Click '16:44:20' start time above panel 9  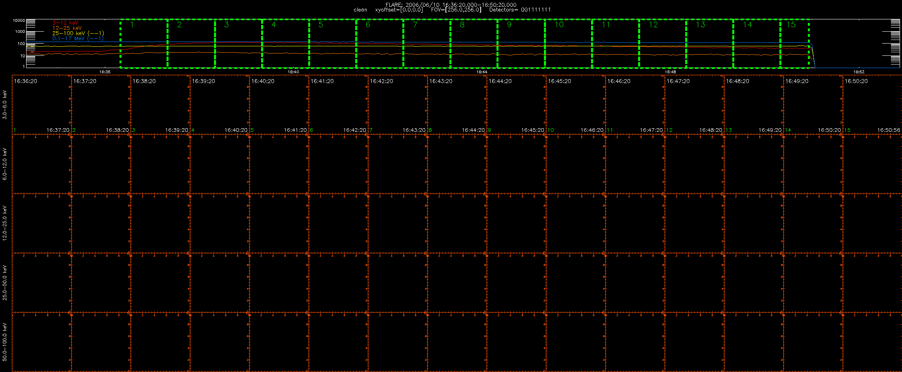tap(500, 81)
